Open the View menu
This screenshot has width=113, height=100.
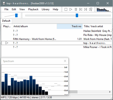tap(22, 9)
